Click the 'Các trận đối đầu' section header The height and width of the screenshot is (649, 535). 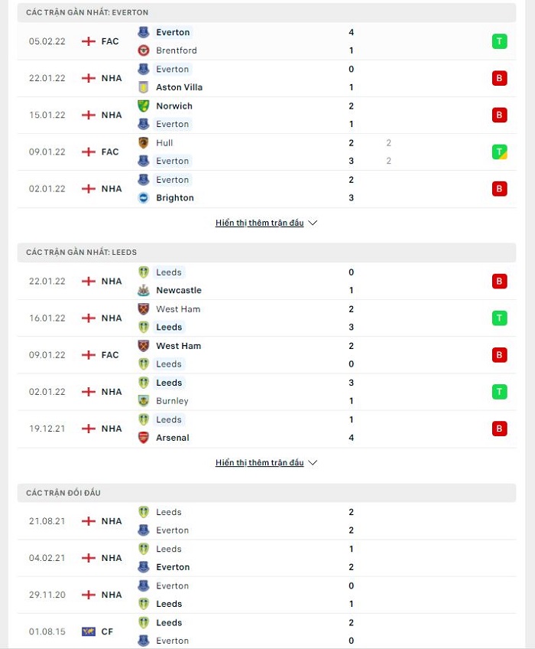[x=267, y=493]
